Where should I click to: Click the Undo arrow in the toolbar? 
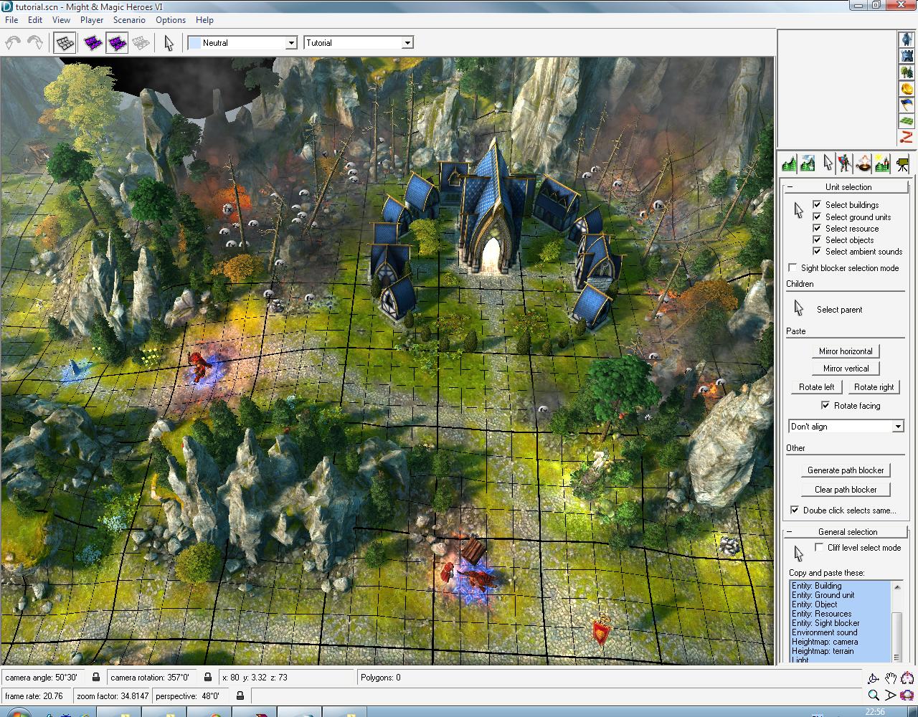pos(13,43)
